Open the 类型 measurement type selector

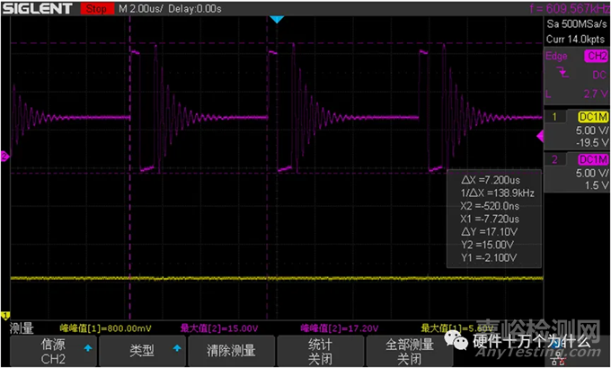click(141, 349)
